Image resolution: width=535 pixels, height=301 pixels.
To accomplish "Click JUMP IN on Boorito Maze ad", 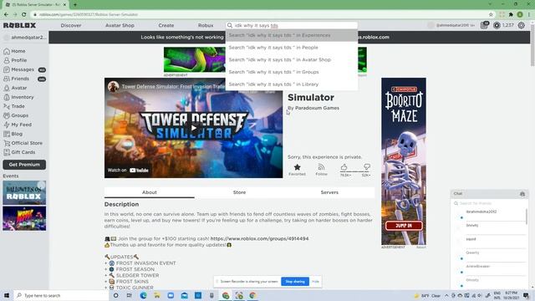I will 404,226.
